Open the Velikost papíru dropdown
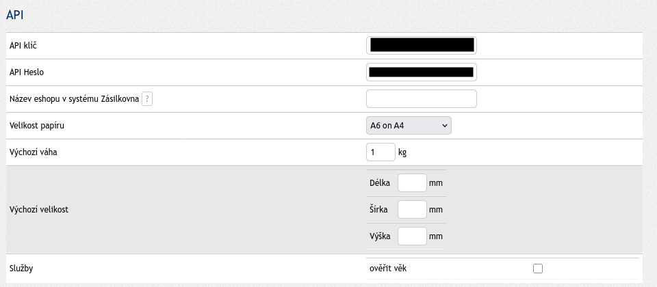Viewport: 657px width, 287px height. click(409, 126)
